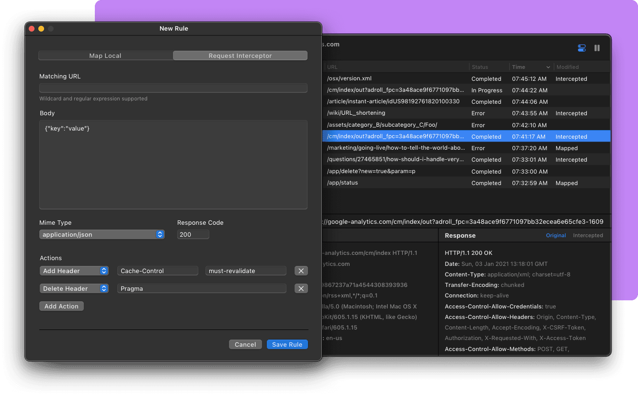Viewport: 638px width, 395px height.
Task: Switch to the Request Interceptor tab
Action: [x=240, y=55]
